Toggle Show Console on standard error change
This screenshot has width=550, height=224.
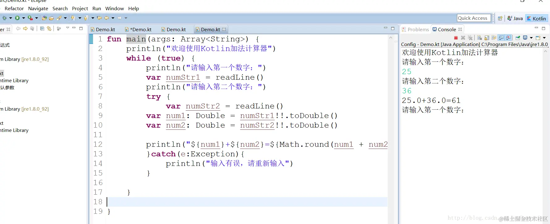pos(509,38)
